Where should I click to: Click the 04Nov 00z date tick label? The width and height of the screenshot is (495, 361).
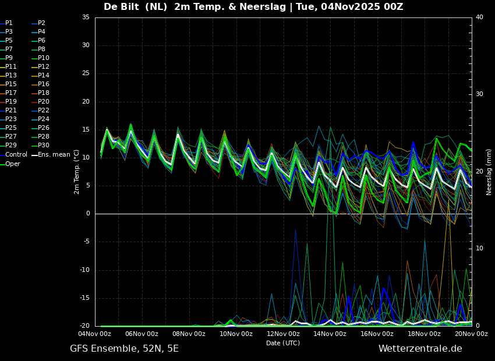95,334
